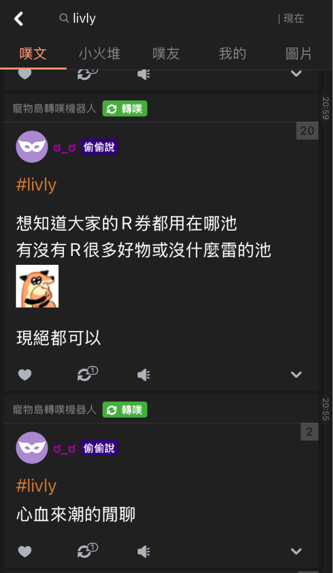This screenshot has height=573, width=333.
Task: Replurk the 心血來潮的閒聊 post
Action: 87,551
